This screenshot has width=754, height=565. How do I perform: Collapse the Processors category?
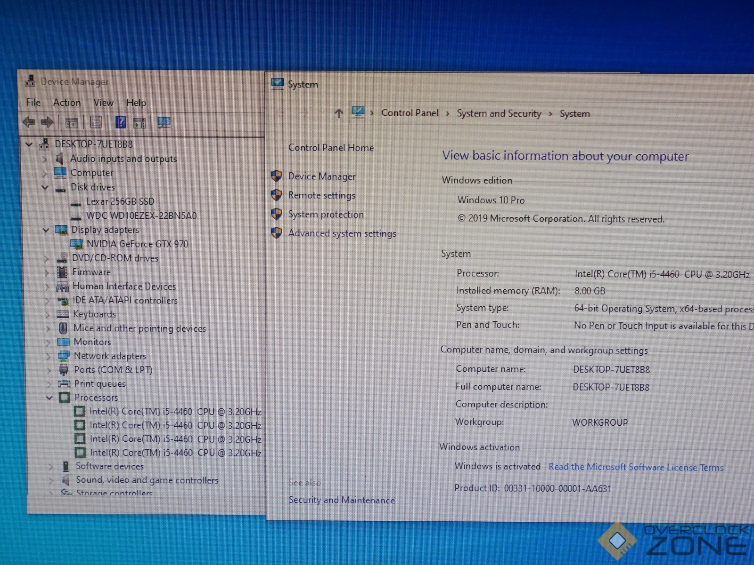pos(49,398)
